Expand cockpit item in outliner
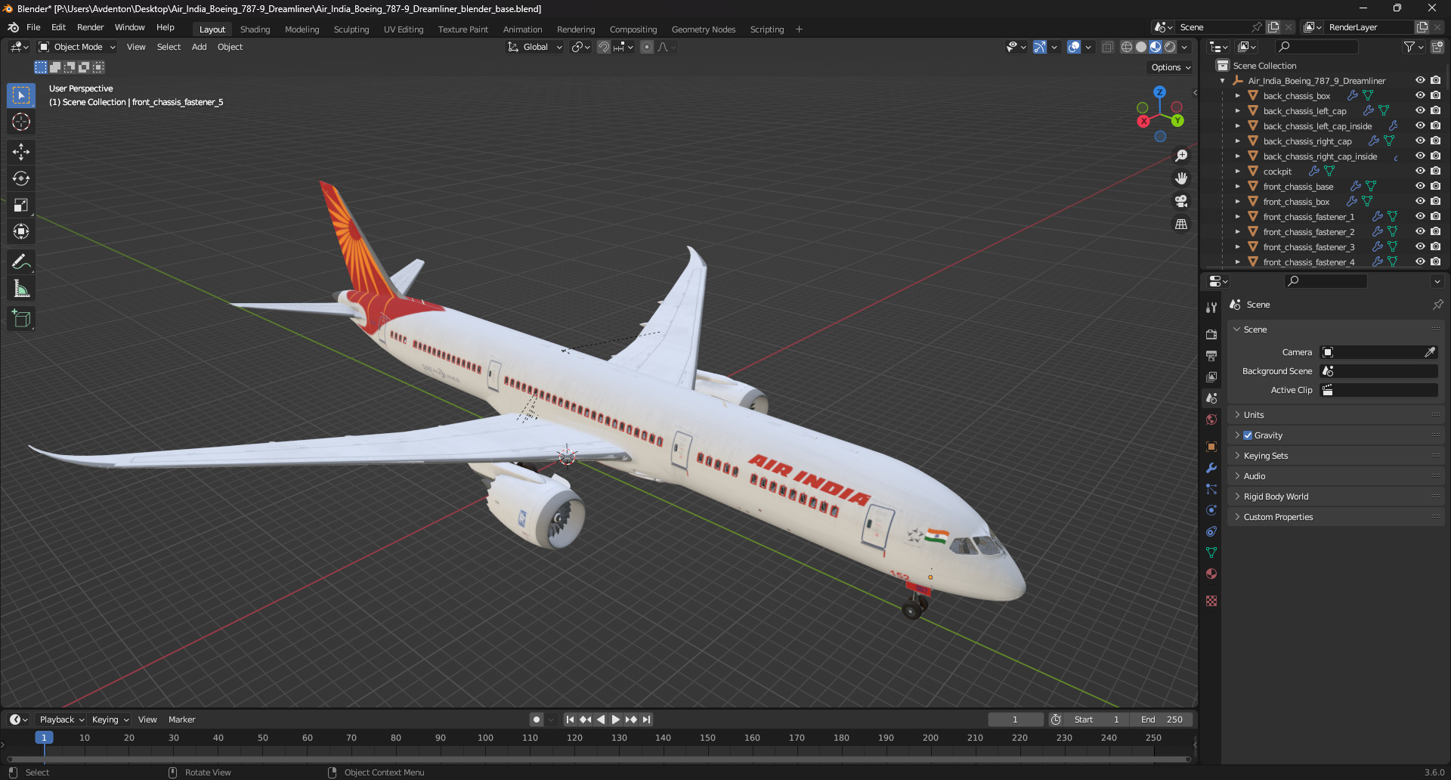This screenshot has width=1451, height=780. pos(1238,172)
